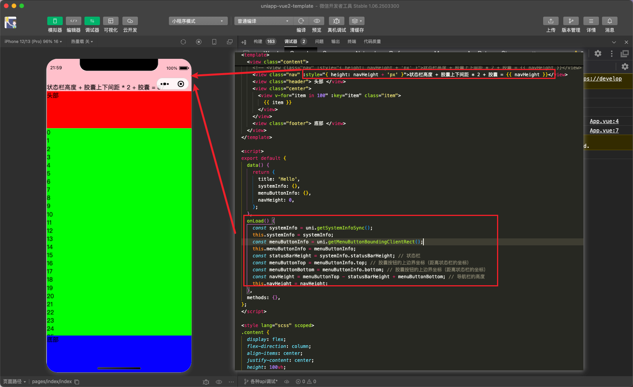Screen dimensions: 633x387
Task: Detach the simulator into a separate window
Action: [x=230, y=42]
